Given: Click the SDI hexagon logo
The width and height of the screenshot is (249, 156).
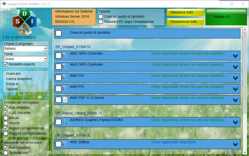Looking at the screenshot, I should (25, 22).
